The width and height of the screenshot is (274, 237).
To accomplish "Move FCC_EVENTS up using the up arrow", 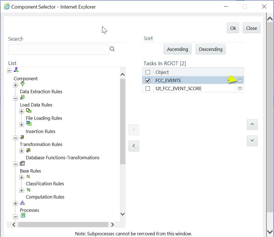I will tap(252, 124).
